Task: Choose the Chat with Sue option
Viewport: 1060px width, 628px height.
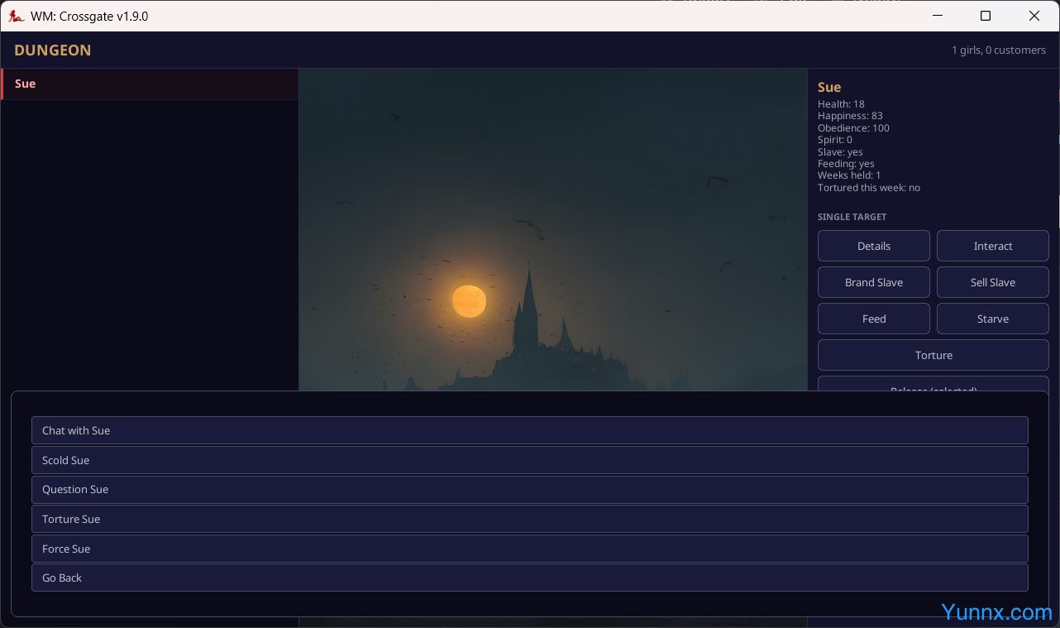Action: pos(529,430)
